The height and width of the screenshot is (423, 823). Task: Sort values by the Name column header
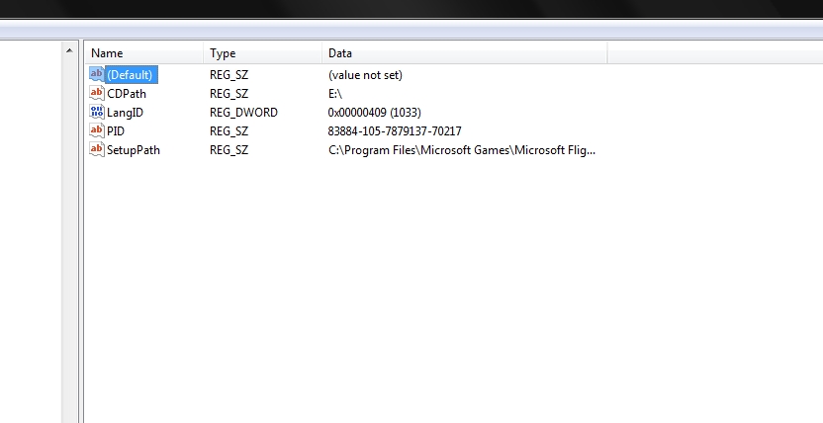tap(143, 53)
